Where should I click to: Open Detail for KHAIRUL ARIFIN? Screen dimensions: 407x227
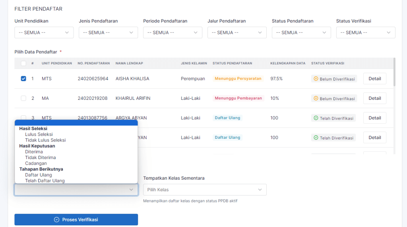click(x=374, y=98)
